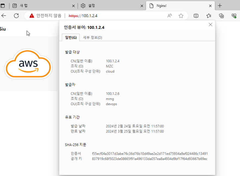
Task: Click the issuer organization value mmg
Action: (x=110, y=99)
